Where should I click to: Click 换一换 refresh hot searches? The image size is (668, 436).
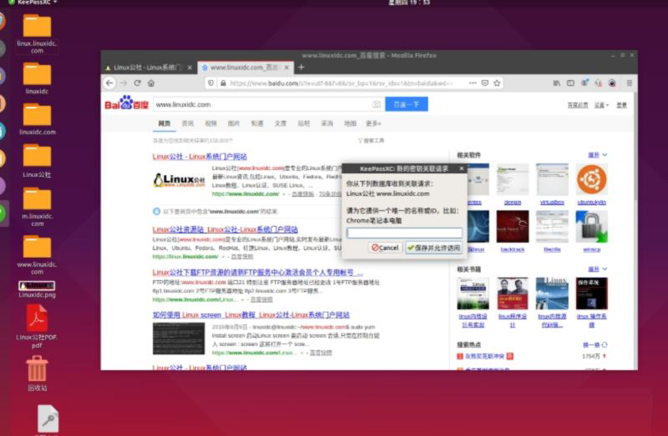(x=595, y=344)
